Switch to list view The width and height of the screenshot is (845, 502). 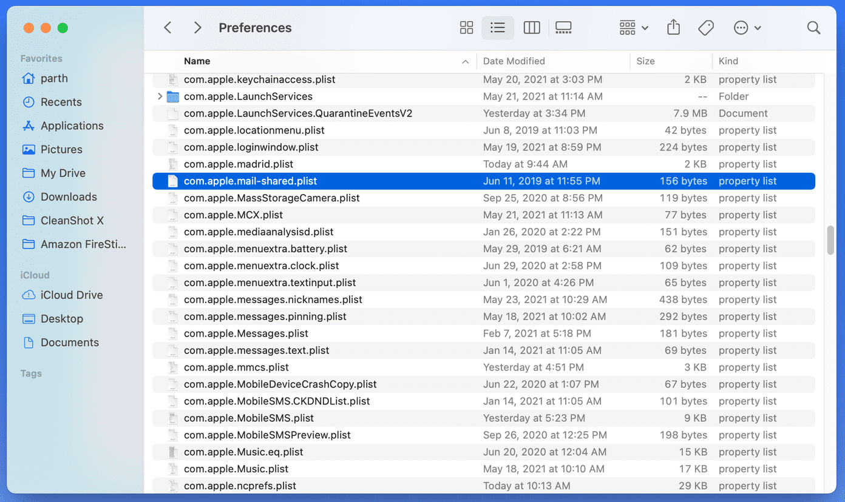[498, 28]
